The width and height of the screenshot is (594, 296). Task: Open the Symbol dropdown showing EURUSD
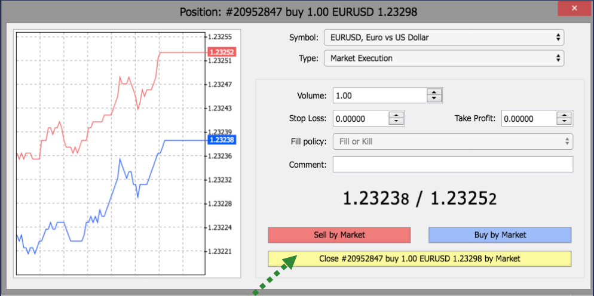tap(443, 38)
